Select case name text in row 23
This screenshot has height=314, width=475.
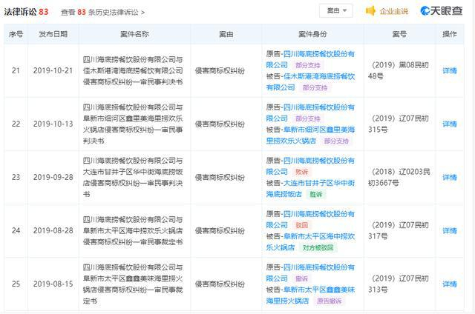coord(133,178)
